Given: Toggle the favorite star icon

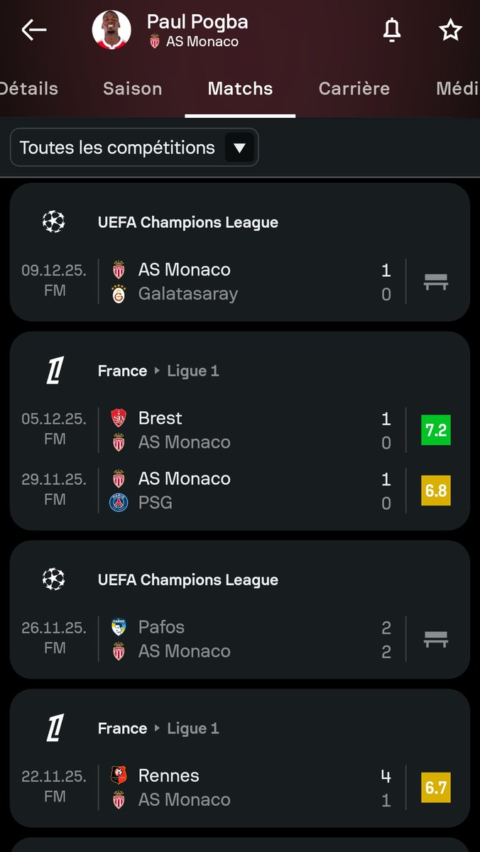Looking at the screenshot, I should point(450,30).
